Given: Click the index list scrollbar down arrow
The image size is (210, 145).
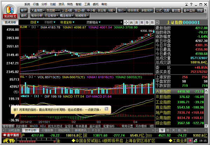Looking at the screenshot, I should coord(206,126).
